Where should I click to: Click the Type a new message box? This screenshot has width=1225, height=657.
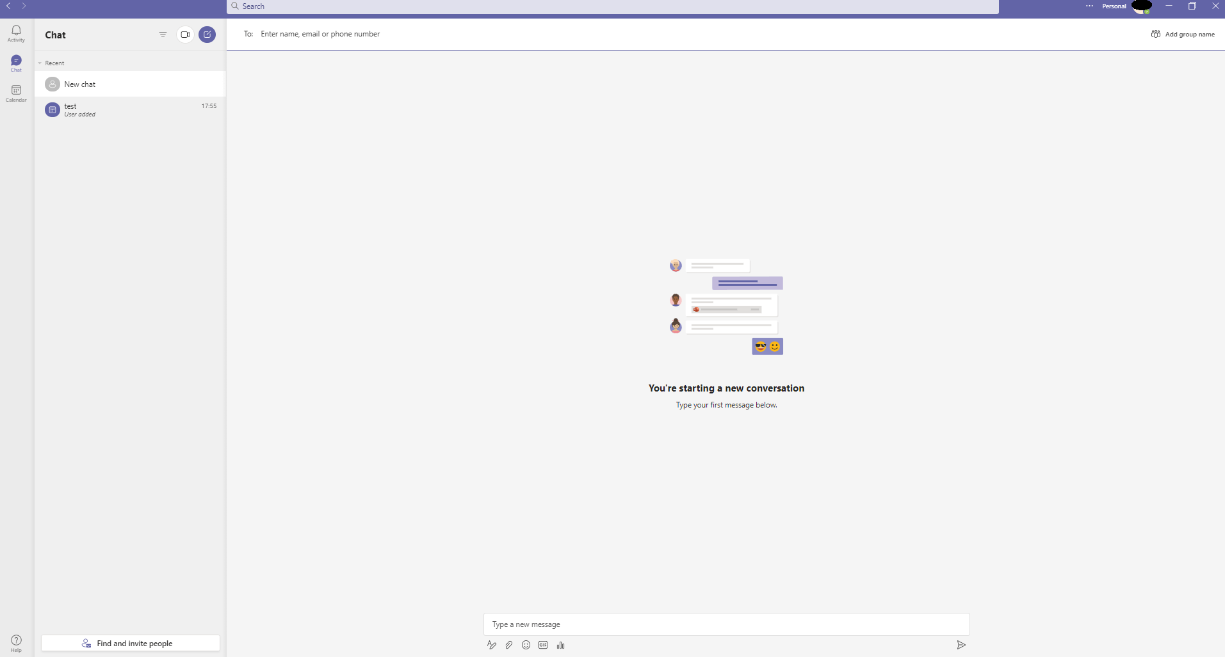726,624
